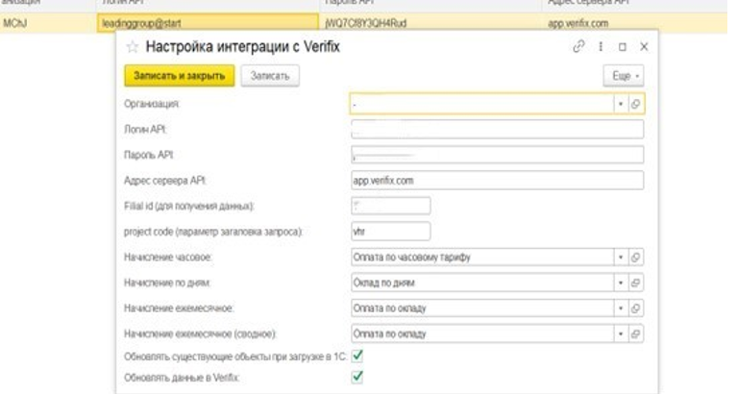Click into the Логин API input field
The height and width of the screenshot is (394, 737).
click(497, 129)
